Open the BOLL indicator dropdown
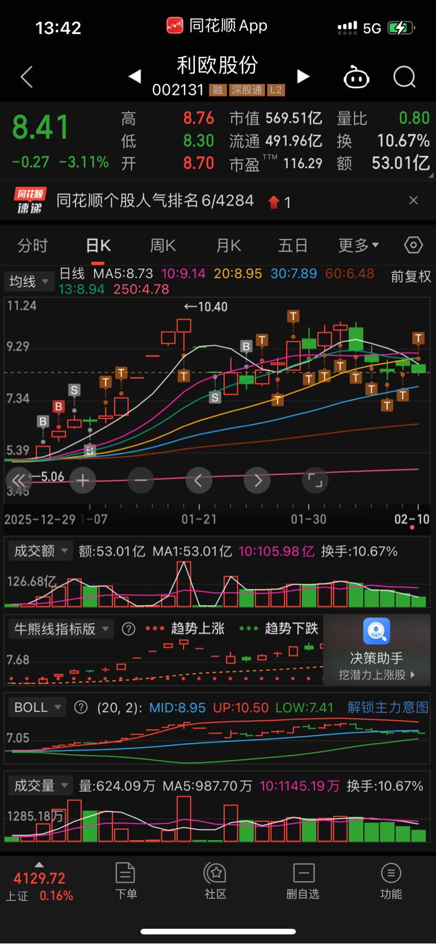The height and width of the screenshot is (944, 436). (37, 707)
